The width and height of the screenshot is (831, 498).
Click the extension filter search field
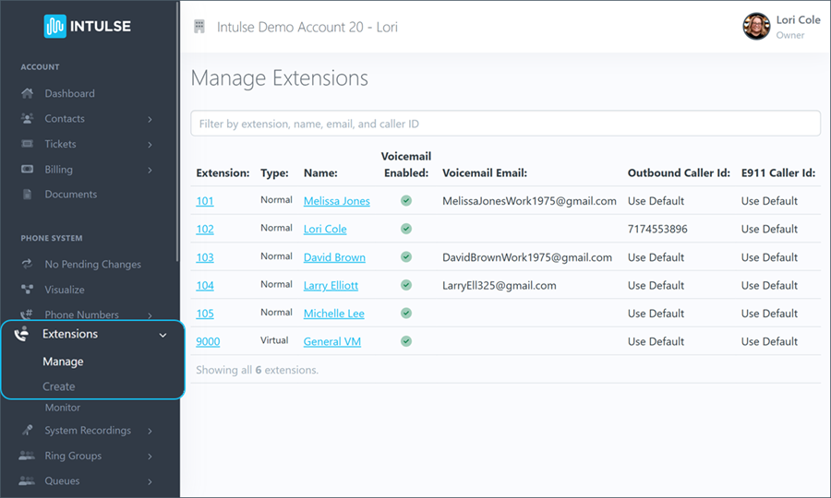point(505,124)
